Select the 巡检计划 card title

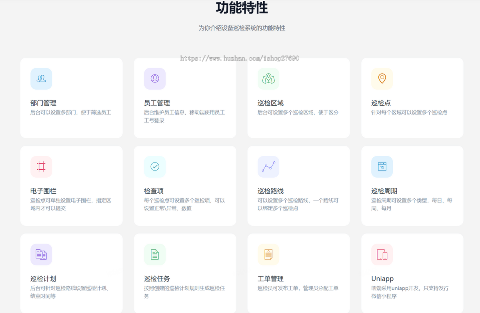pyautogui.click(x=43, y=279)
